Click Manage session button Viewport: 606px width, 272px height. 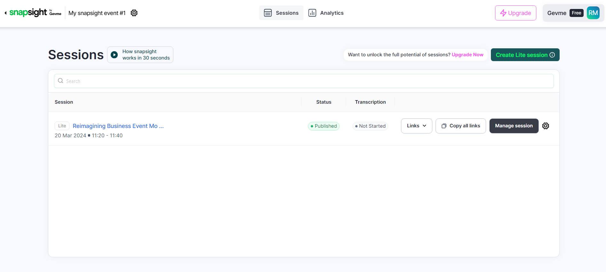pyautogui.click(x=514, y=126)
